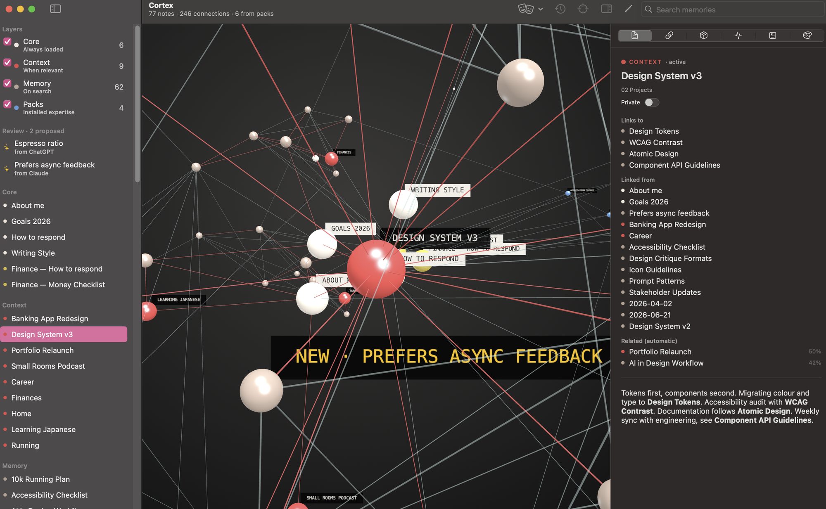Toggle the right inspector panel icon
The image size is (826, 509).
click(x=606, y=9)
